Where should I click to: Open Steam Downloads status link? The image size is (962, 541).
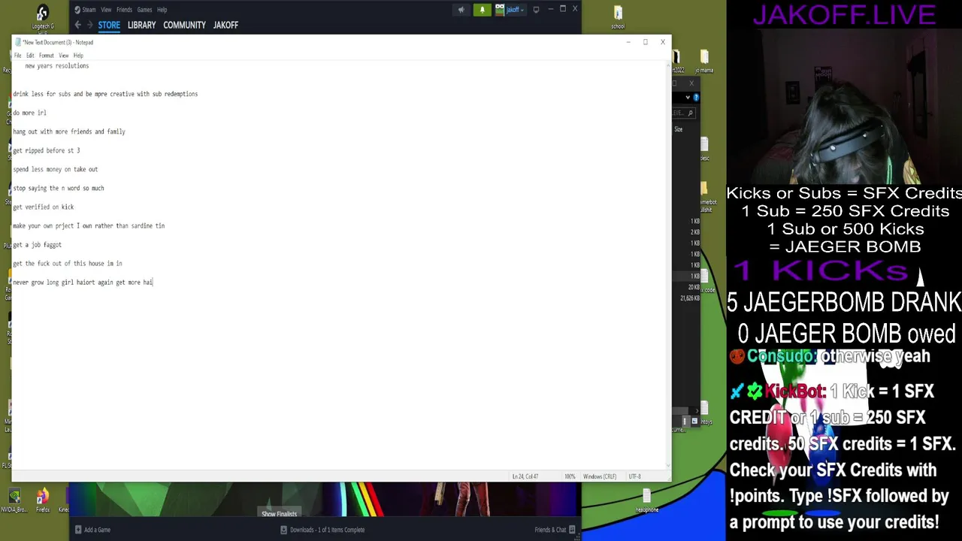(x=327, y=530)
